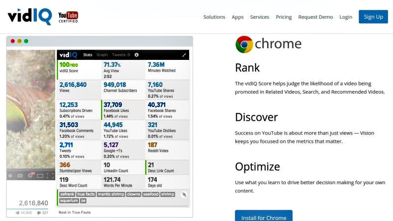Click the expand arrow icon in the vidIQ panel
The image size is (393, 221).
(x=184, y=55)
